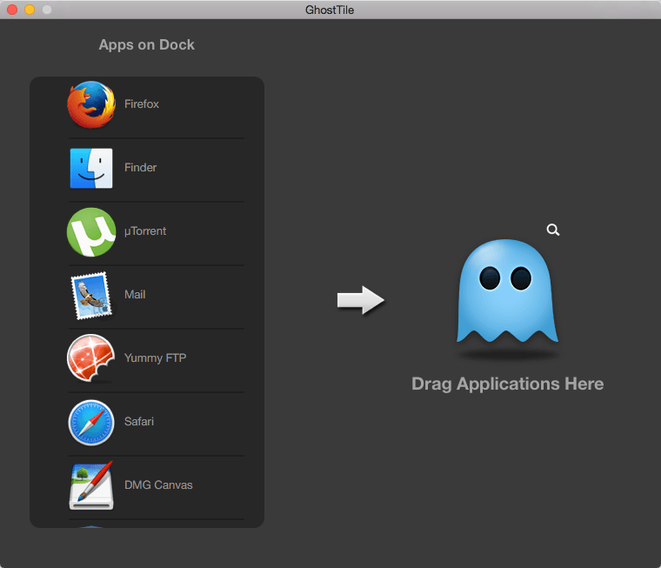The width and height of the screenshot is (661, 568).
Task: Select the Firefox label in list
Action: 142,104
